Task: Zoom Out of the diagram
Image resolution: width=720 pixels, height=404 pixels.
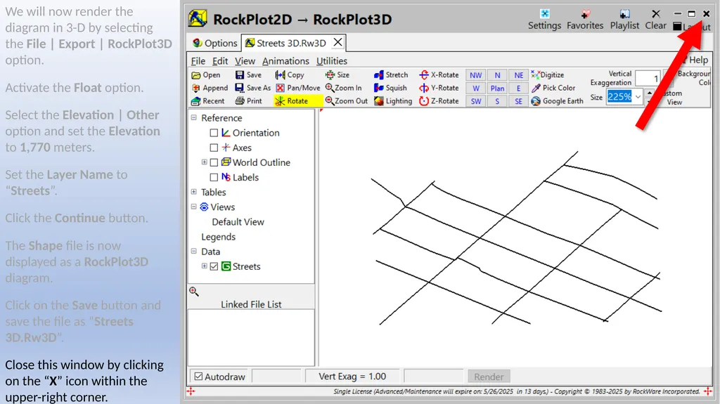Action: point(347,101)
